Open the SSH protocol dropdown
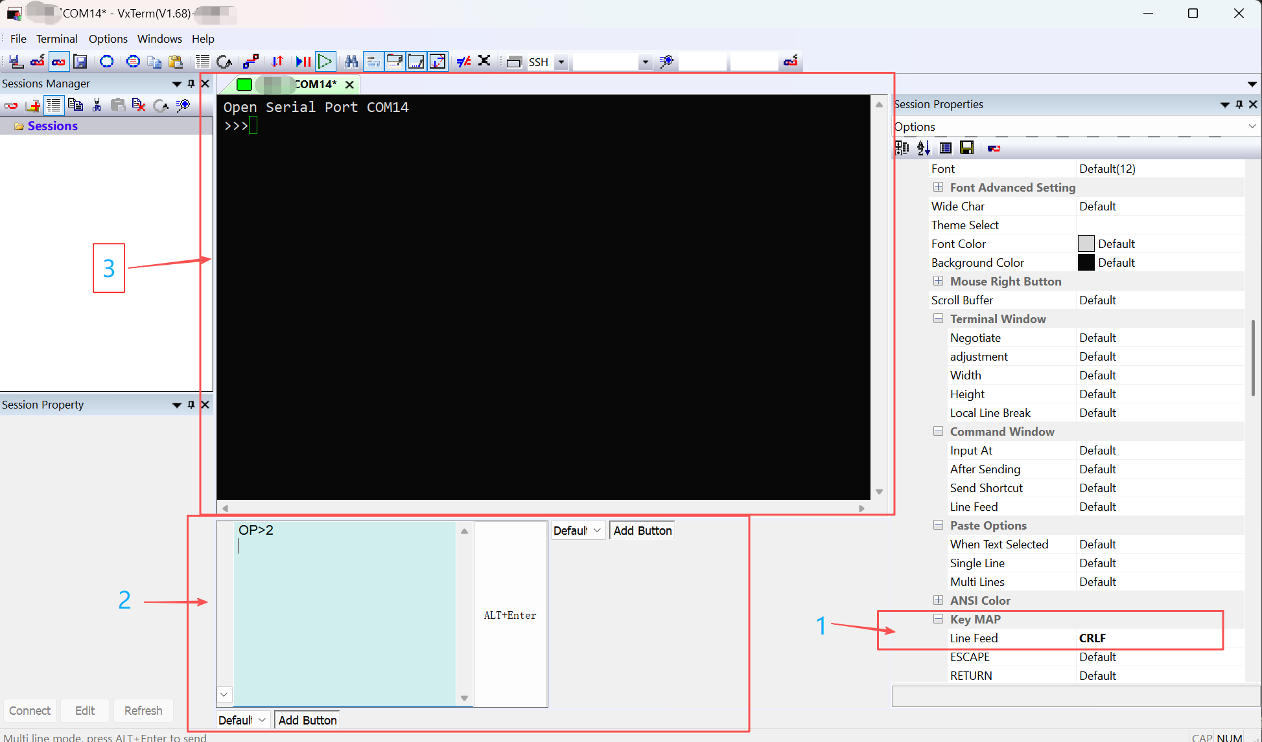Screen dimensions: 1262x742 [x=561, y=62]
